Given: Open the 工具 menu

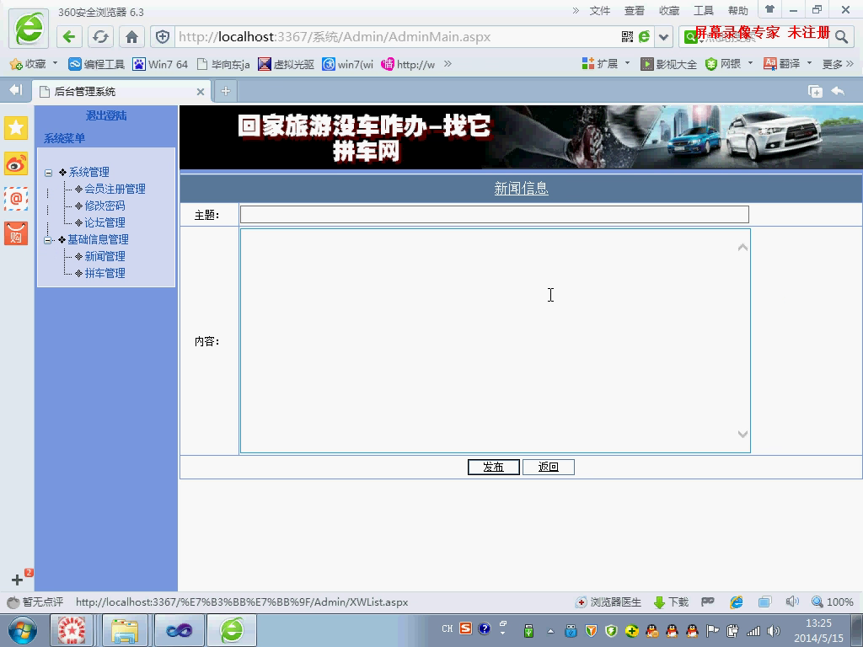Looking at the screenshot, I should (x=704, y=10).
